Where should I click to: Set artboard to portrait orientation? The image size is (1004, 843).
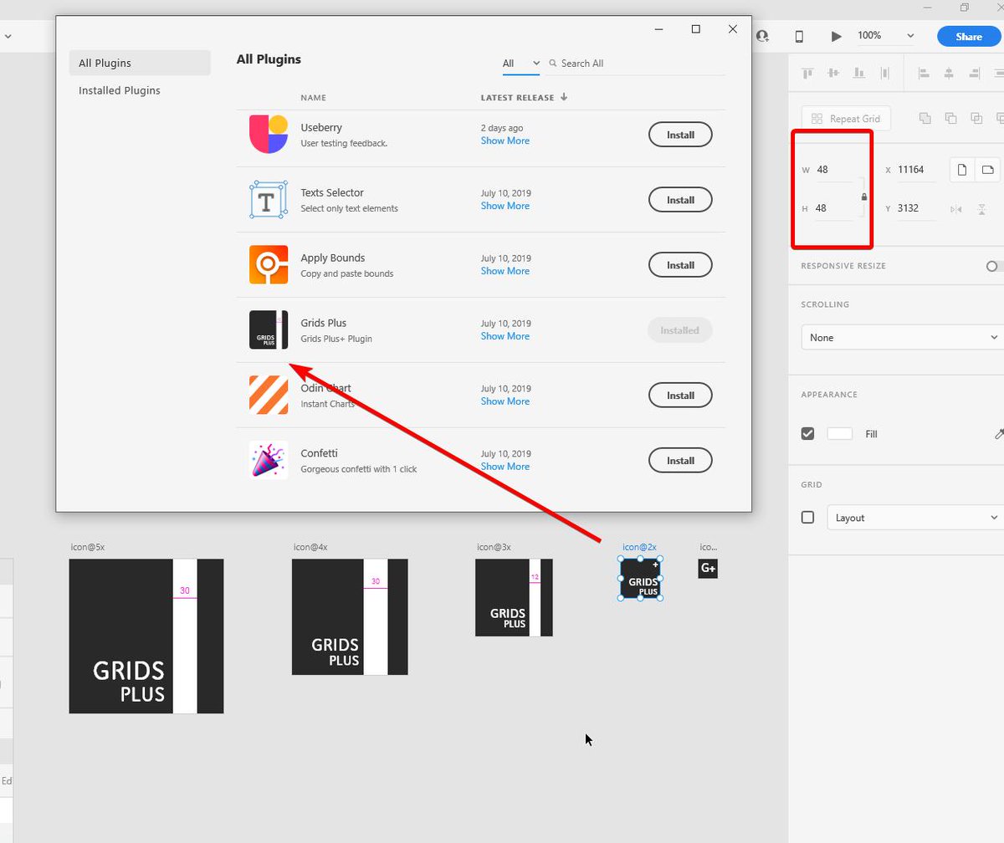pos(962,170)
